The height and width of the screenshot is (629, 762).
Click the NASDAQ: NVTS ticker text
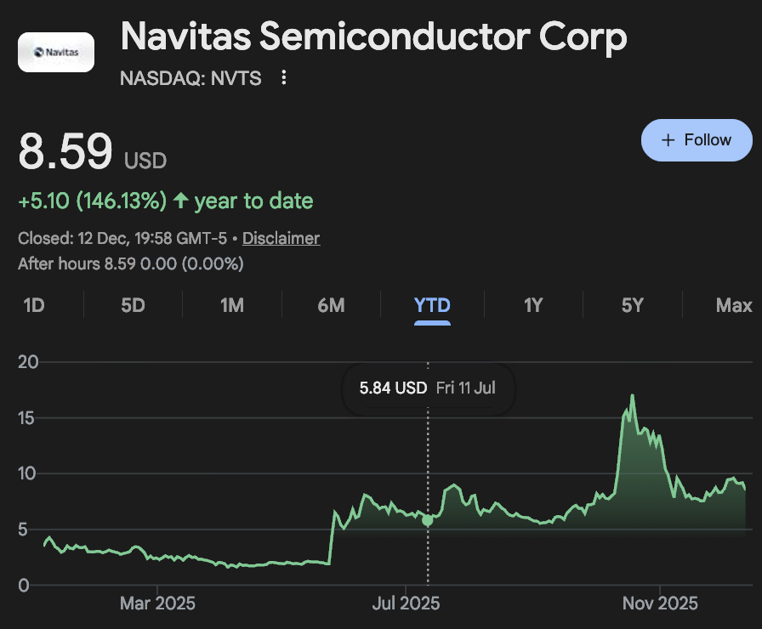tap(190, 78)
